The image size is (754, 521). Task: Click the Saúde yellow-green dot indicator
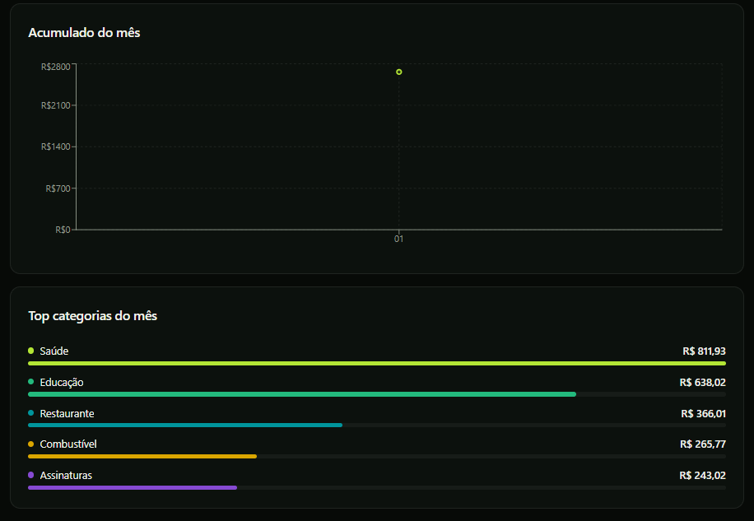pos(30,351)
